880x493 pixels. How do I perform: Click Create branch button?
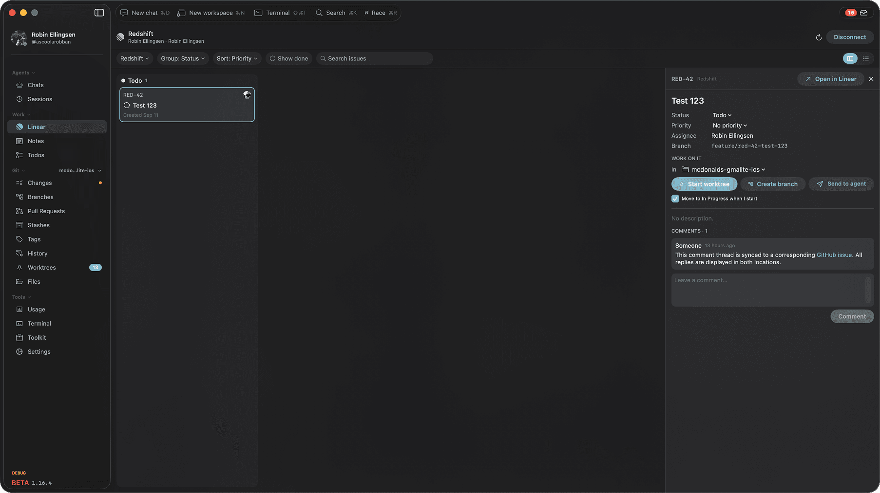(x=773, y=184)
